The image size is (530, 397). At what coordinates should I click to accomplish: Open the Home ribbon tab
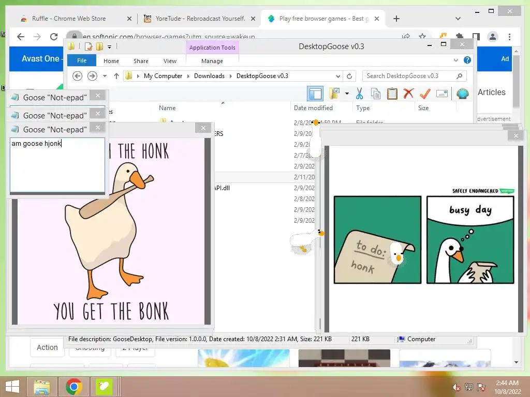point(111,61)
